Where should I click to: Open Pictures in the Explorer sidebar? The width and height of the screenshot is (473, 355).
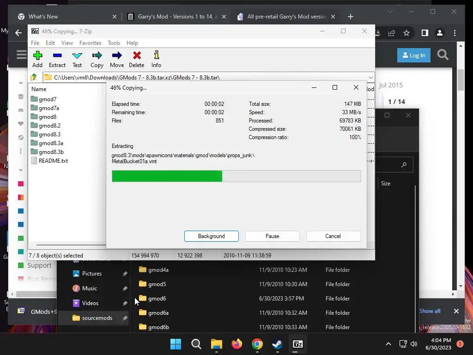pos(93,274)
